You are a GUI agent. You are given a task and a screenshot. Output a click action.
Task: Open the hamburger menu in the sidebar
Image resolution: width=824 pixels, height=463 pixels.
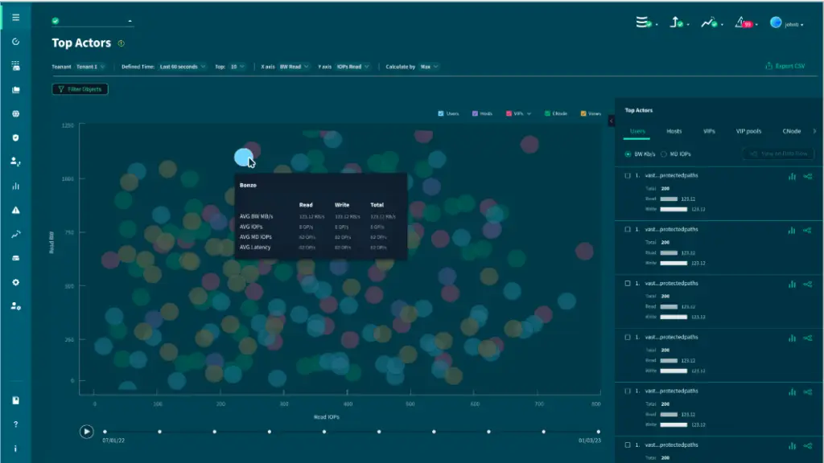[x=15, y=17]
